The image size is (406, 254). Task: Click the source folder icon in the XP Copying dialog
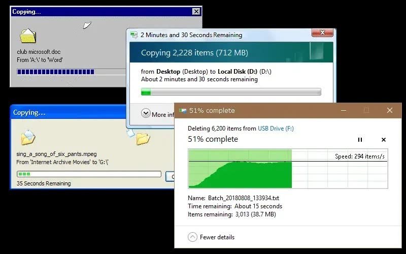point(28,137)
